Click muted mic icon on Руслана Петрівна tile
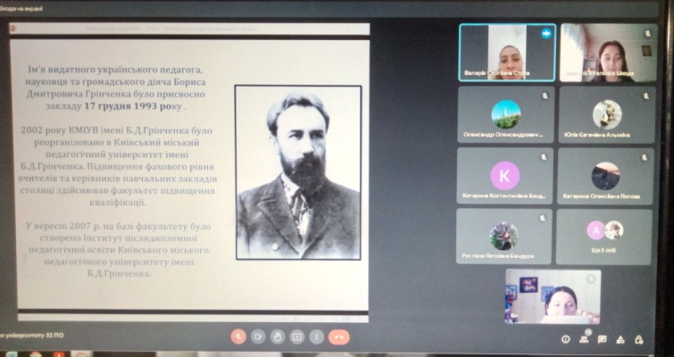Screen dimensions: 674x357 (543, 219)
